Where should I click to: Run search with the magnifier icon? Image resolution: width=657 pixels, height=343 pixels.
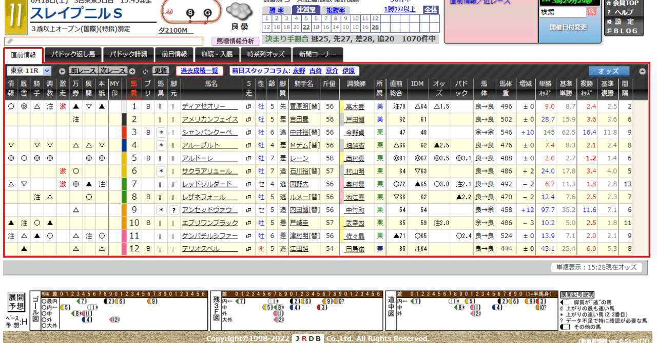tap(591, 10)
